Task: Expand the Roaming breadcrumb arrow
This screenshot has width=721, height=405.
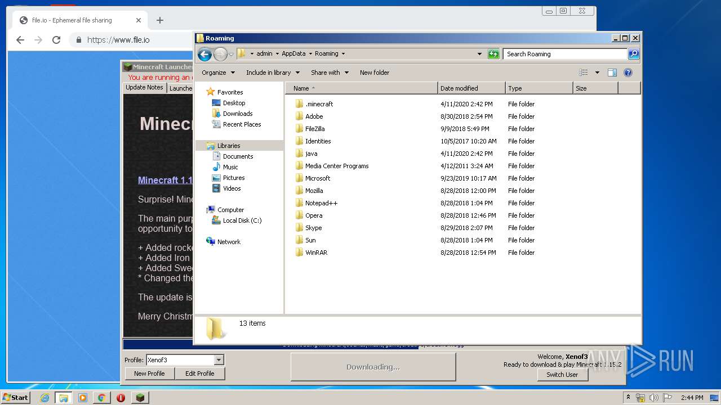Action: tap(343, 54)
